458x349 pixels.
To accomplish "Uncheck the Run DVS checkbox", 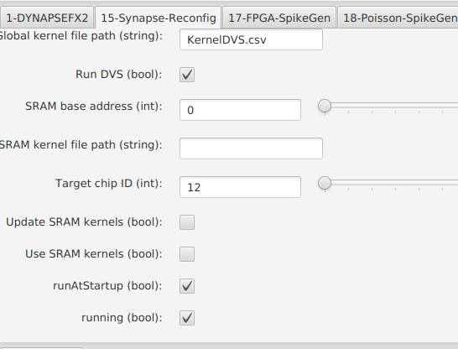I will click(x=187, y=75).
